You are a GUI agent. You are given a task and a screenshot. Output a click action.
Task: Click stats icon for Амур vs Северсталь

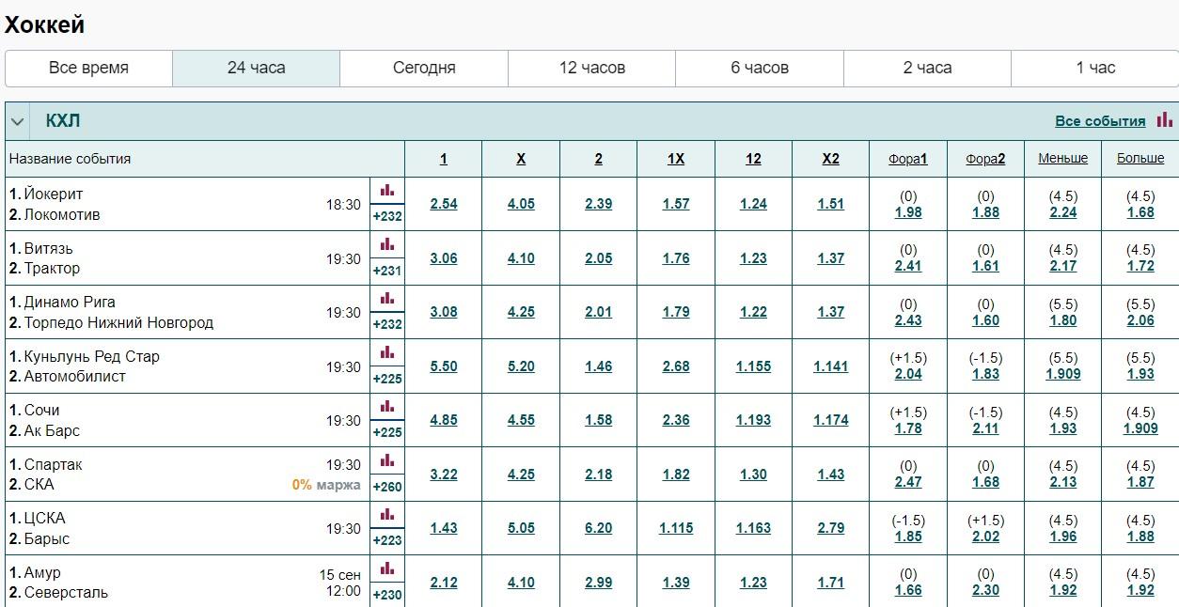coord(387,569)
